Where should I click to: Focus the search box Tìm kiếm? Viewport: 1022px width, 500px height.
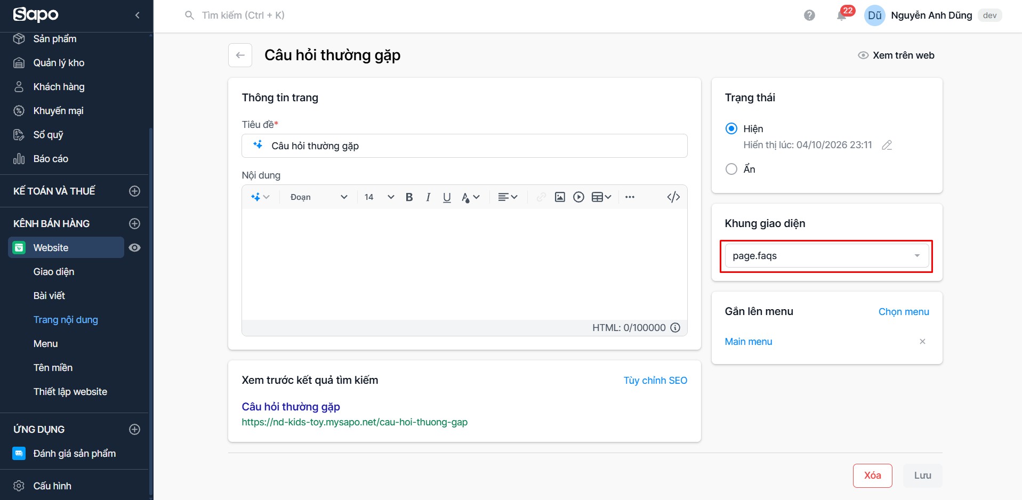[x=243, y=15]
